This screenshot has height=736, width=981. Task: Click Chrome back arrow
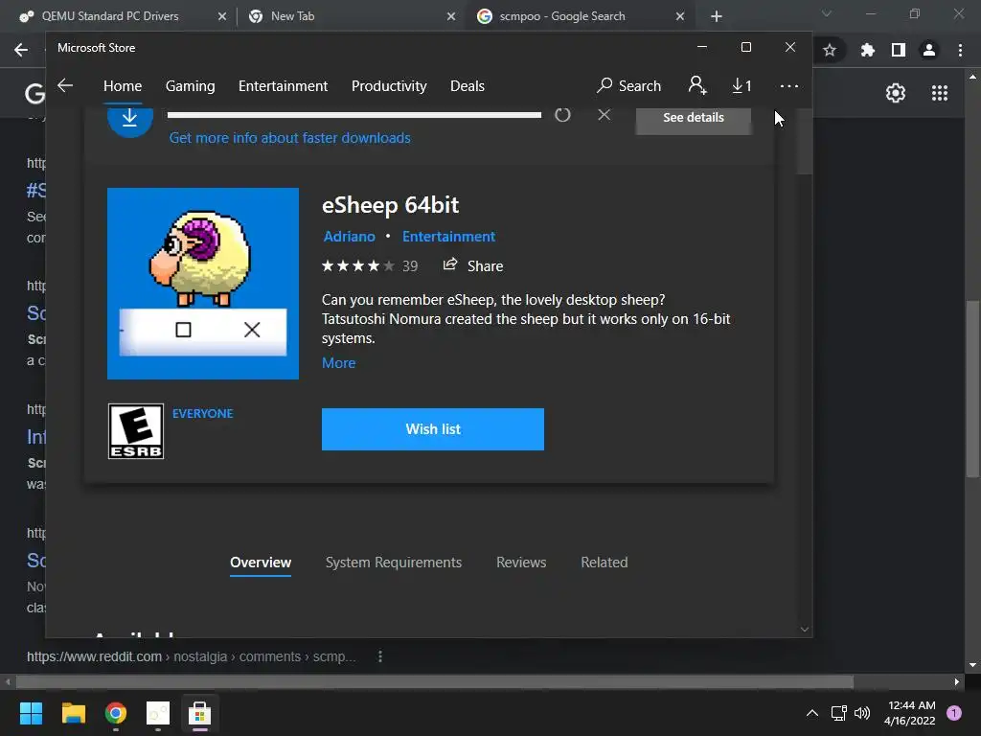point(21,50)
